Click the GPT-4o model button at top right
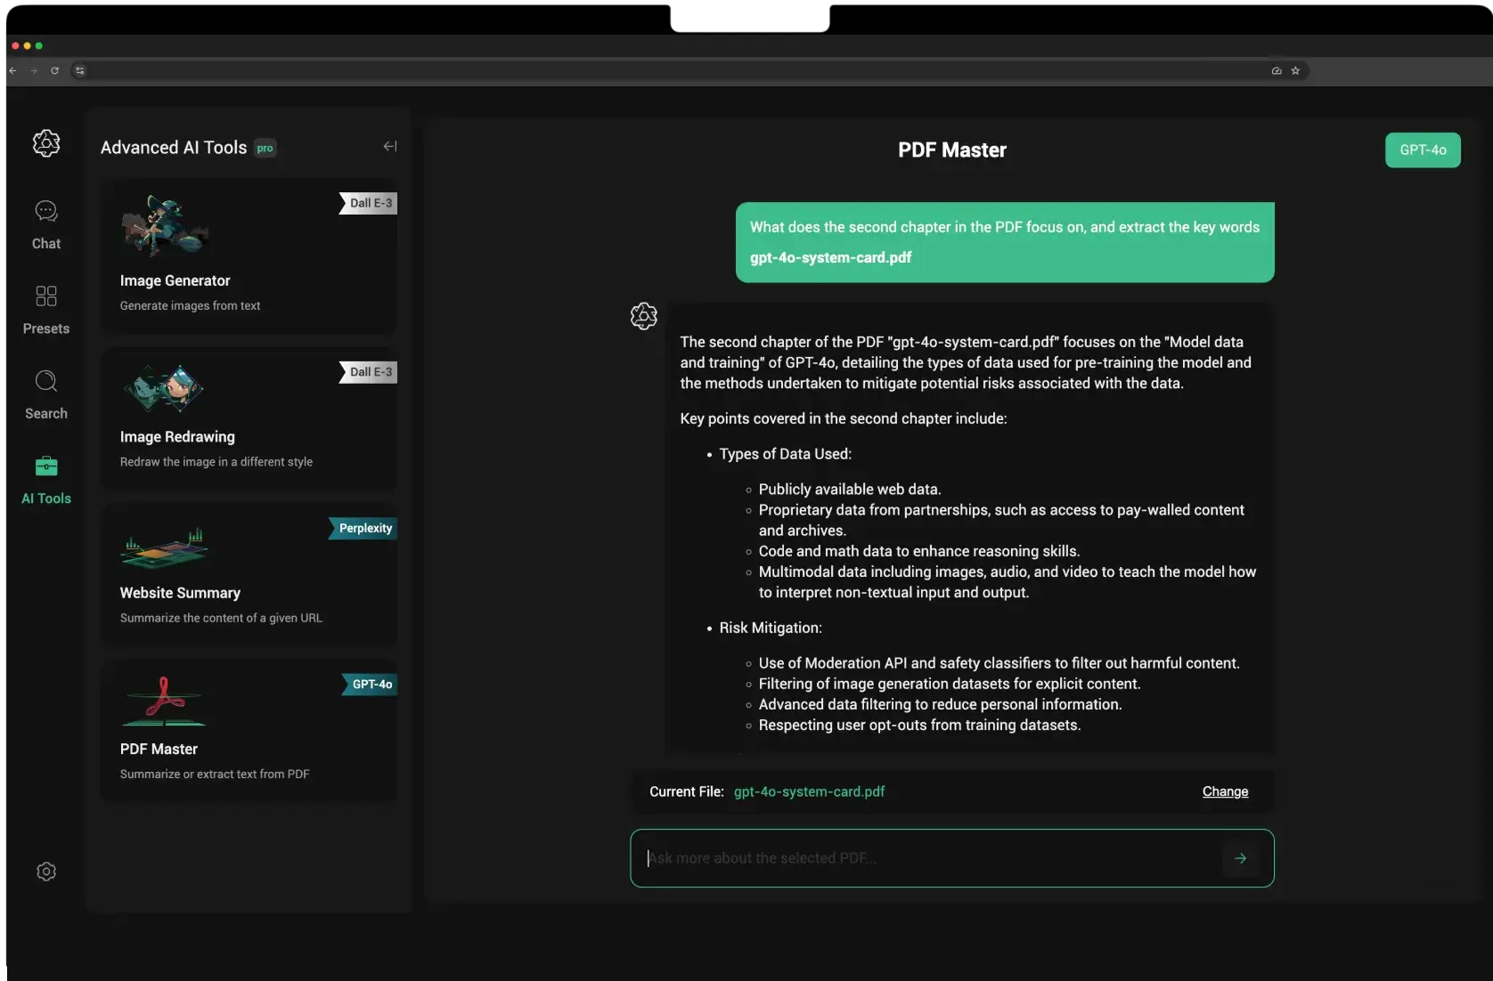 (1423, 150)
